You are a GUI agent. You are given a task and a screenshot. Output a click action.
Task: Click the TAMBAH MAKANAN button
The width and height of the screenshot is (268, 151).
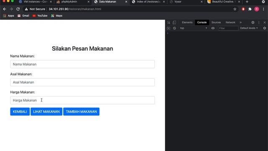tap(81, 112)
